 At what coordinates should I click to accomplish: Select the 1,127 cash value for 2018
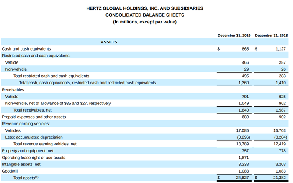point(280,49)
